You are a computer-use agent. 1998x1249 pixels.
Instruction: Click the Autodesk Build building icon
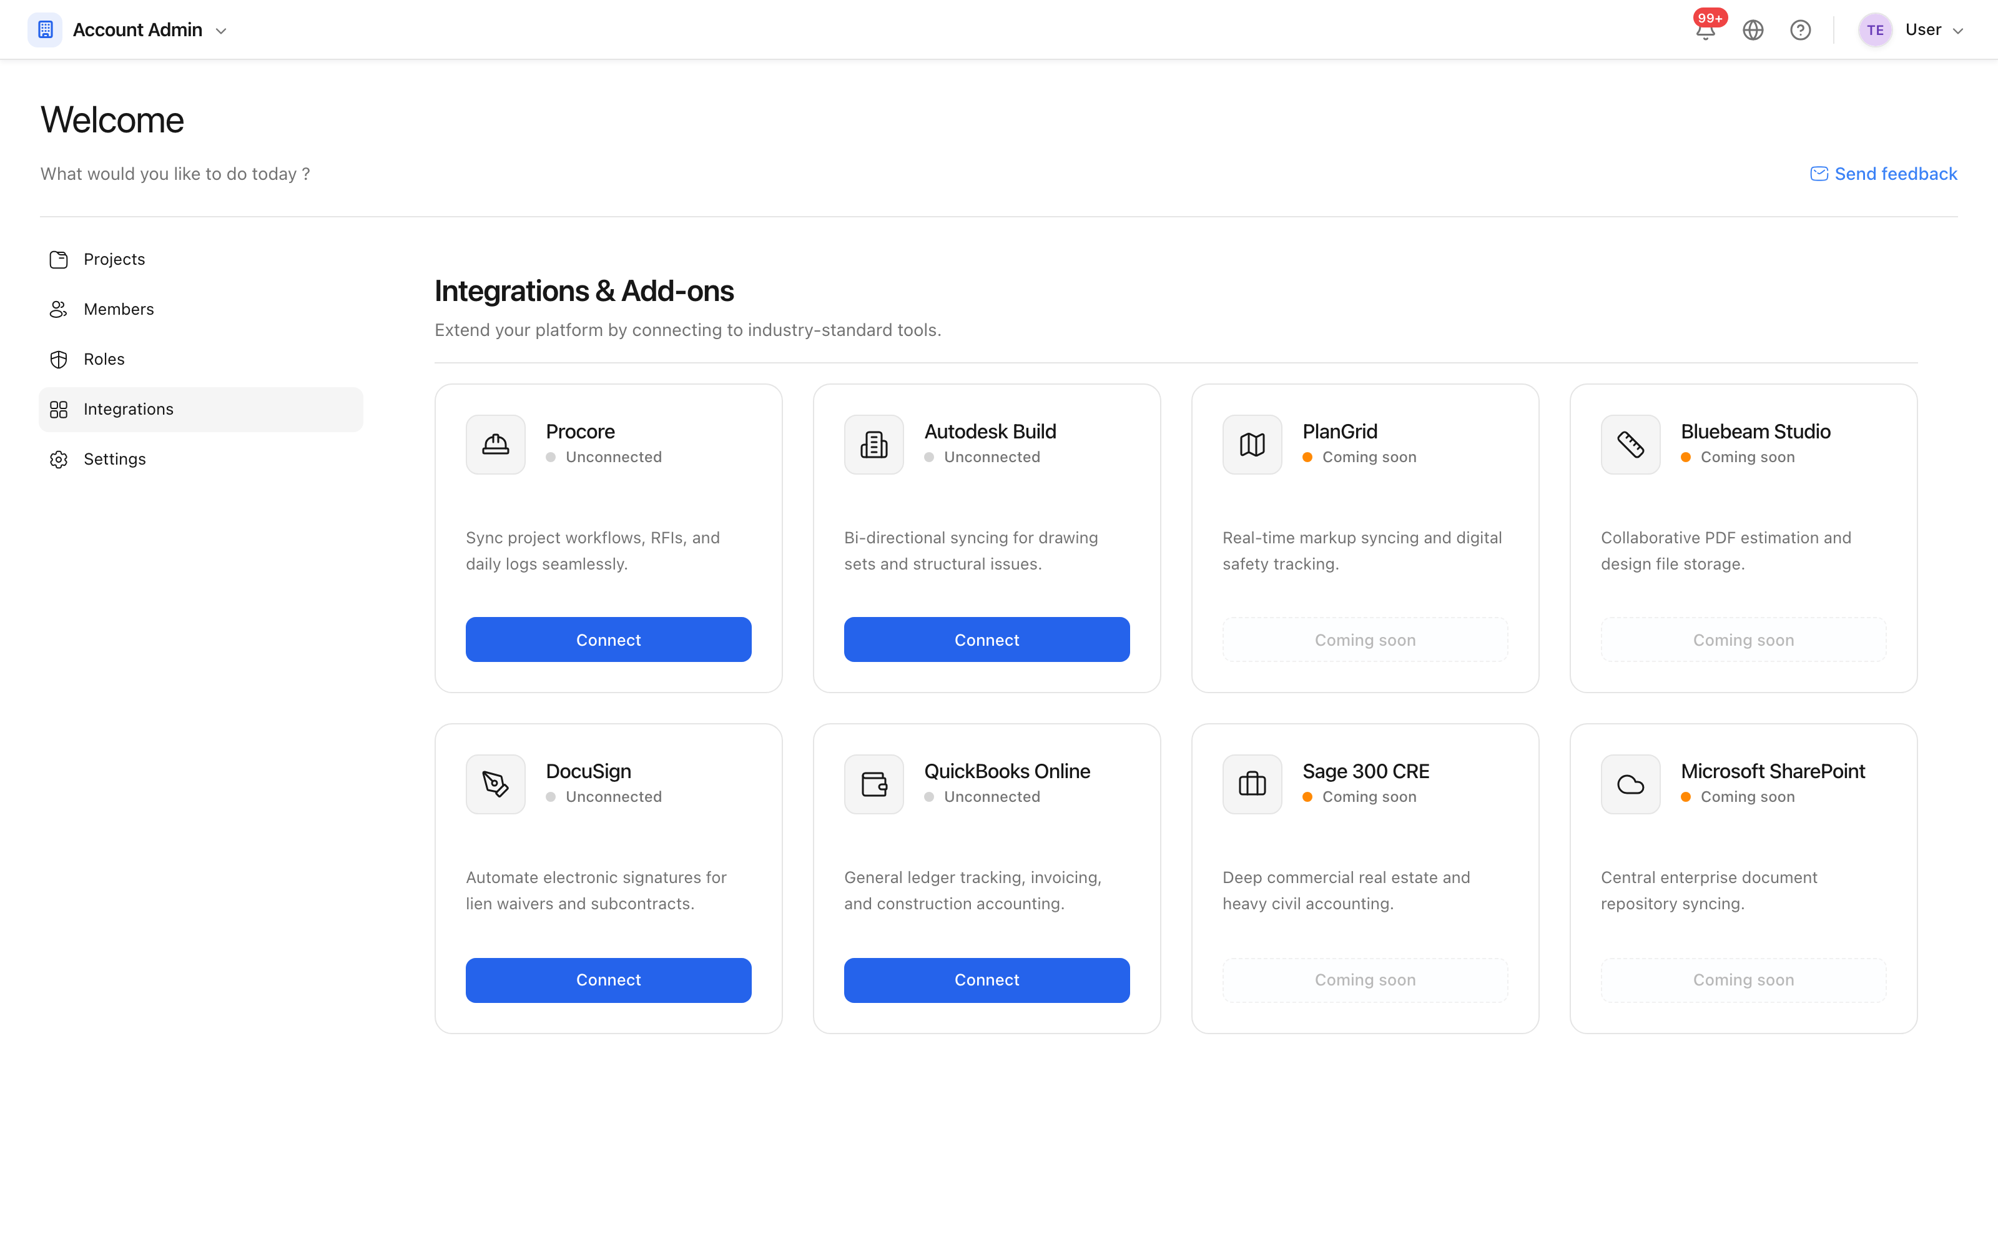tap(874, 445)
